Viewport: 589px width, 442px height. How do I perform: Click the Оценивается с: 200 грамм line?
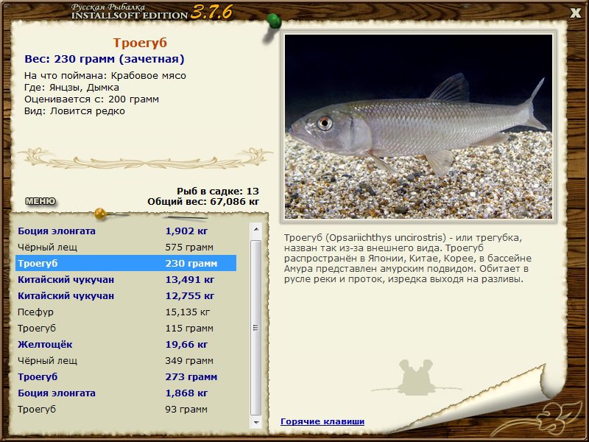pyautogui.click(x=91, y=99)
